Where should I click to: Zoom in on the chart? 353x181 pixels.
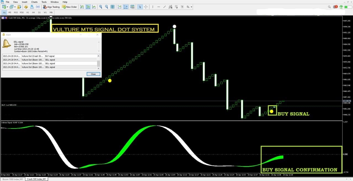coord(101,7)
